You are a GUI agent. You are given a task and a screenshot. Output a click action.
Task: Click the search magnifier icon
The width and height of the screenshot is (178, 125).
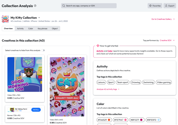point(63,6)
